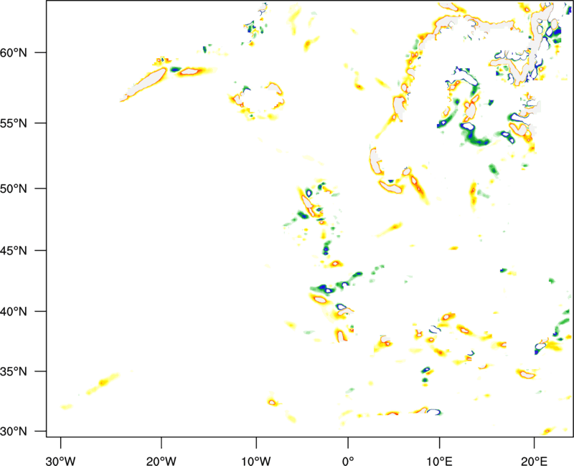The image size is (574, 466).
Task: Click the 45°N latitude label
Action: tap(14, 250)
